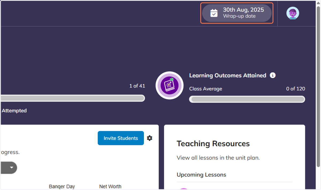Click the 30th Aug, 2025 date text

pyautogui.click(x=243, y=10)
